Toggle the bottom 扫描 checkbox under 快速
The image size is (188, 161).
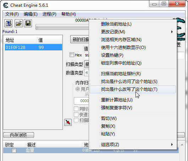(x=76, y=120)
